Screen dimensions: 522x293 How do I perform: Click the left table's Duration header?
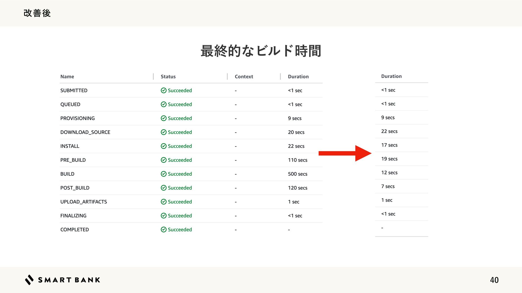[x=298, y=77]
